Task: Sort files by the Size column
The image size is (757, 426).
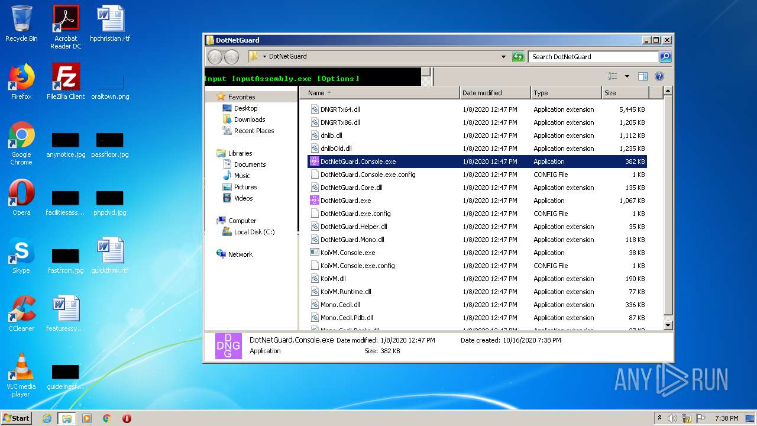Action: click(625, 93)
